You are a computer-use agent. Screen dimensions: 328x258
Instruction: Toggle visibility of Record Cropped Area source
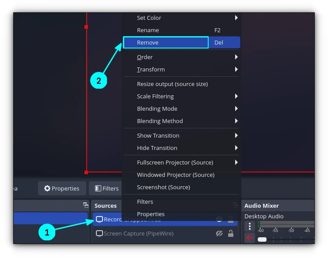tap(219, 219)
